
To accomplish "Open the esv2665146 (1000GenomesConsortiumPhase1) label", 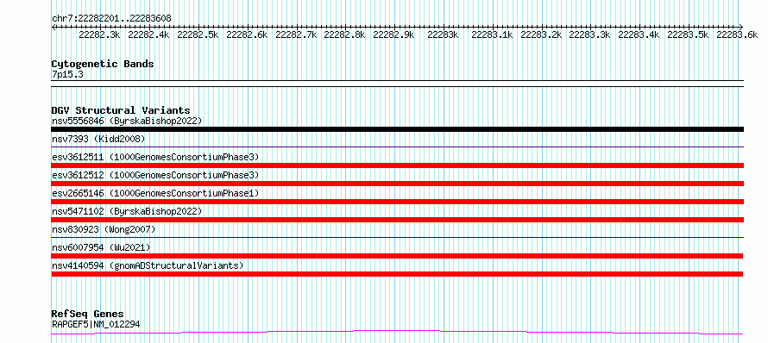I will click(155, 193).
